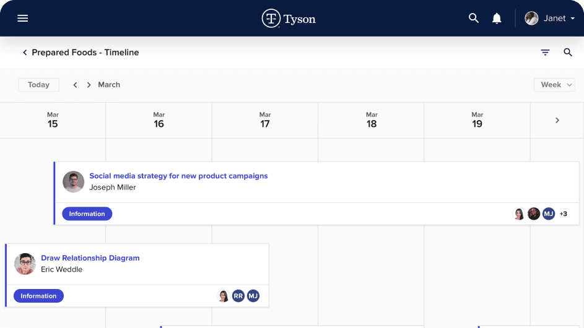Select the Mar 17 column header
The height and width of the screenshot is (328, 584).
(x=265, y=120)
